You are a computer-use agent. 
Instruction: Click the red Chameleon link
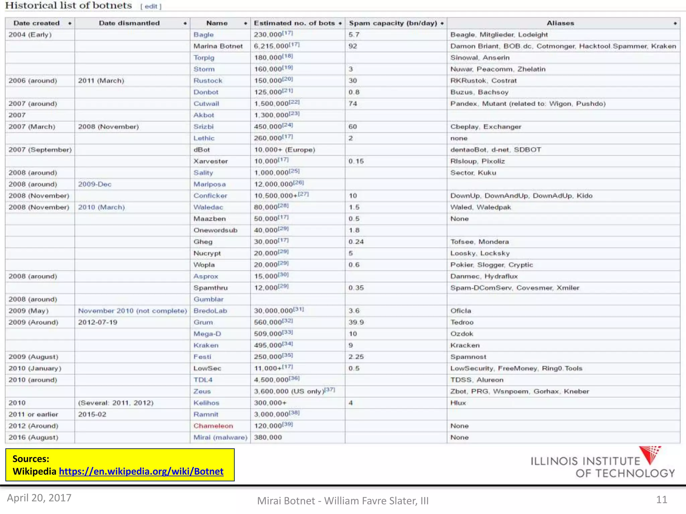(213, 426)
